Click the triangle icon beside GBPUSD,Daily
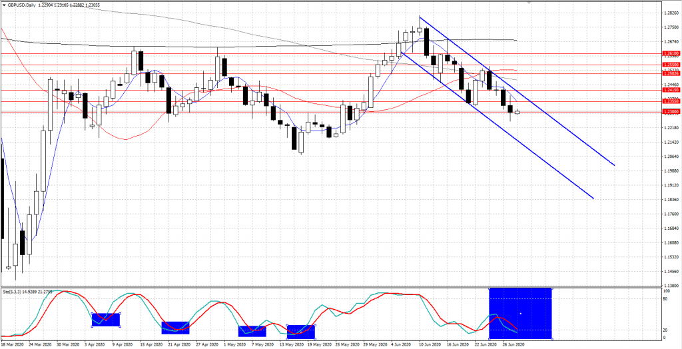Screen dimensions: 682x349 (x=4, y=5)
